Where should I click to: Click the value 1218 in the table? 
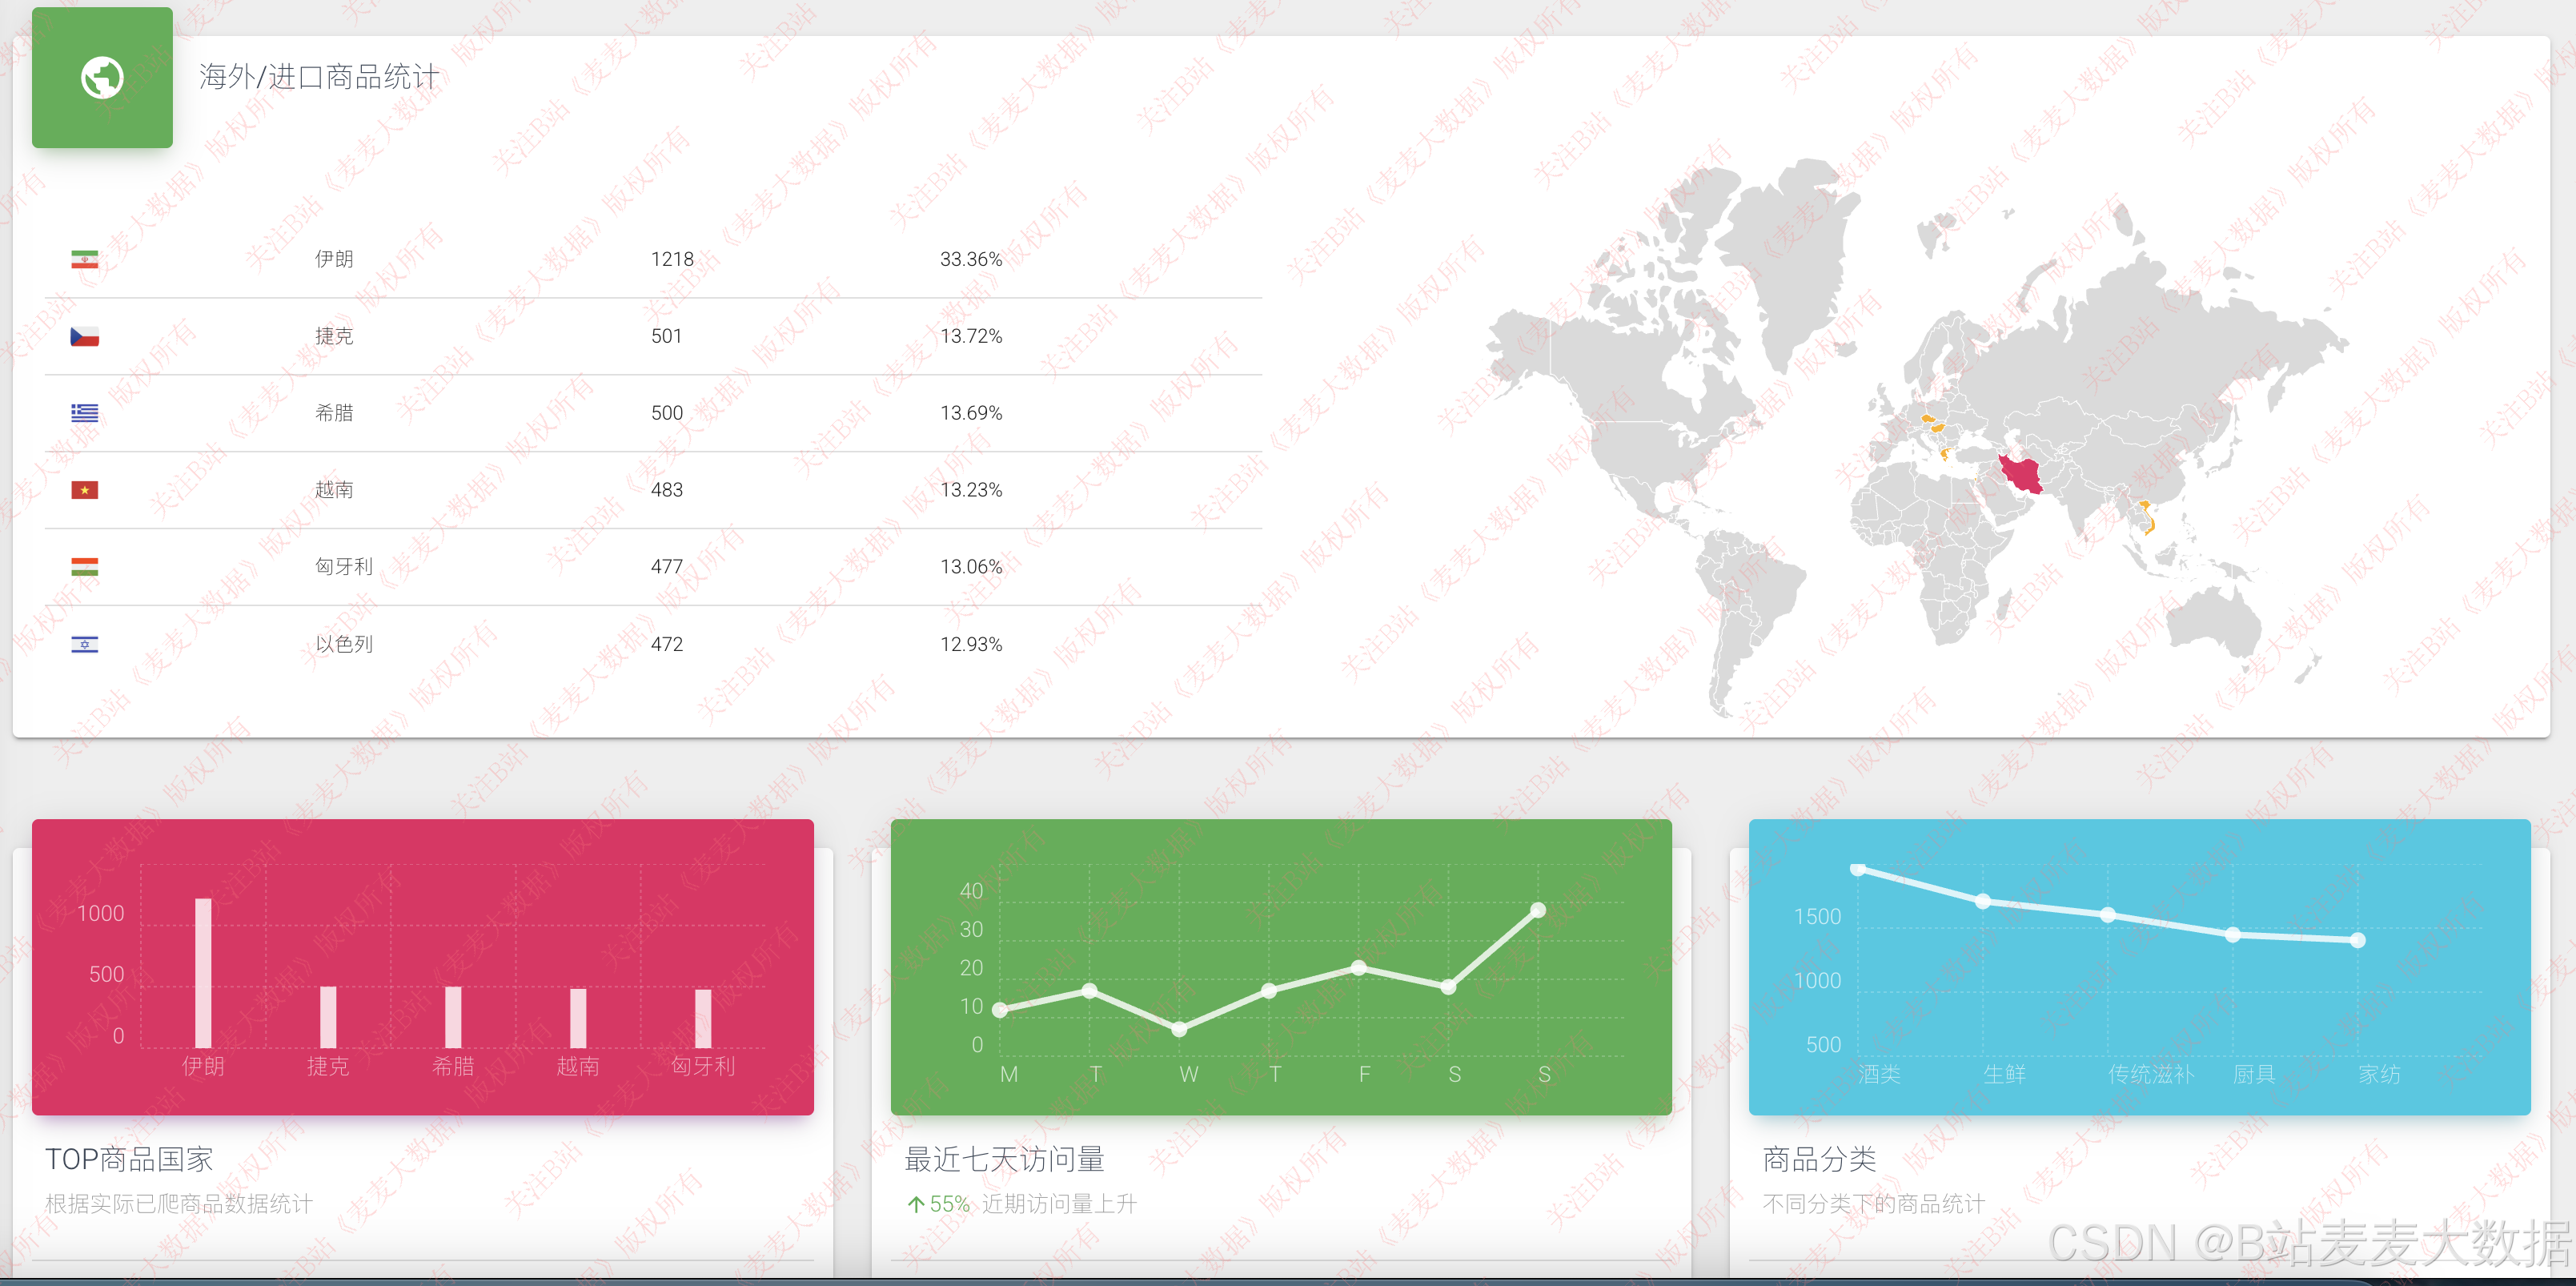(x=672, y=259)
